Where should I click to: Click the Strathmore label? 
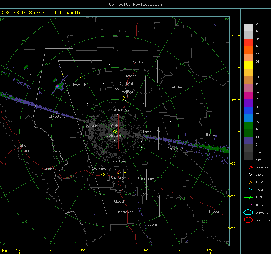click(x=146, y=179)
